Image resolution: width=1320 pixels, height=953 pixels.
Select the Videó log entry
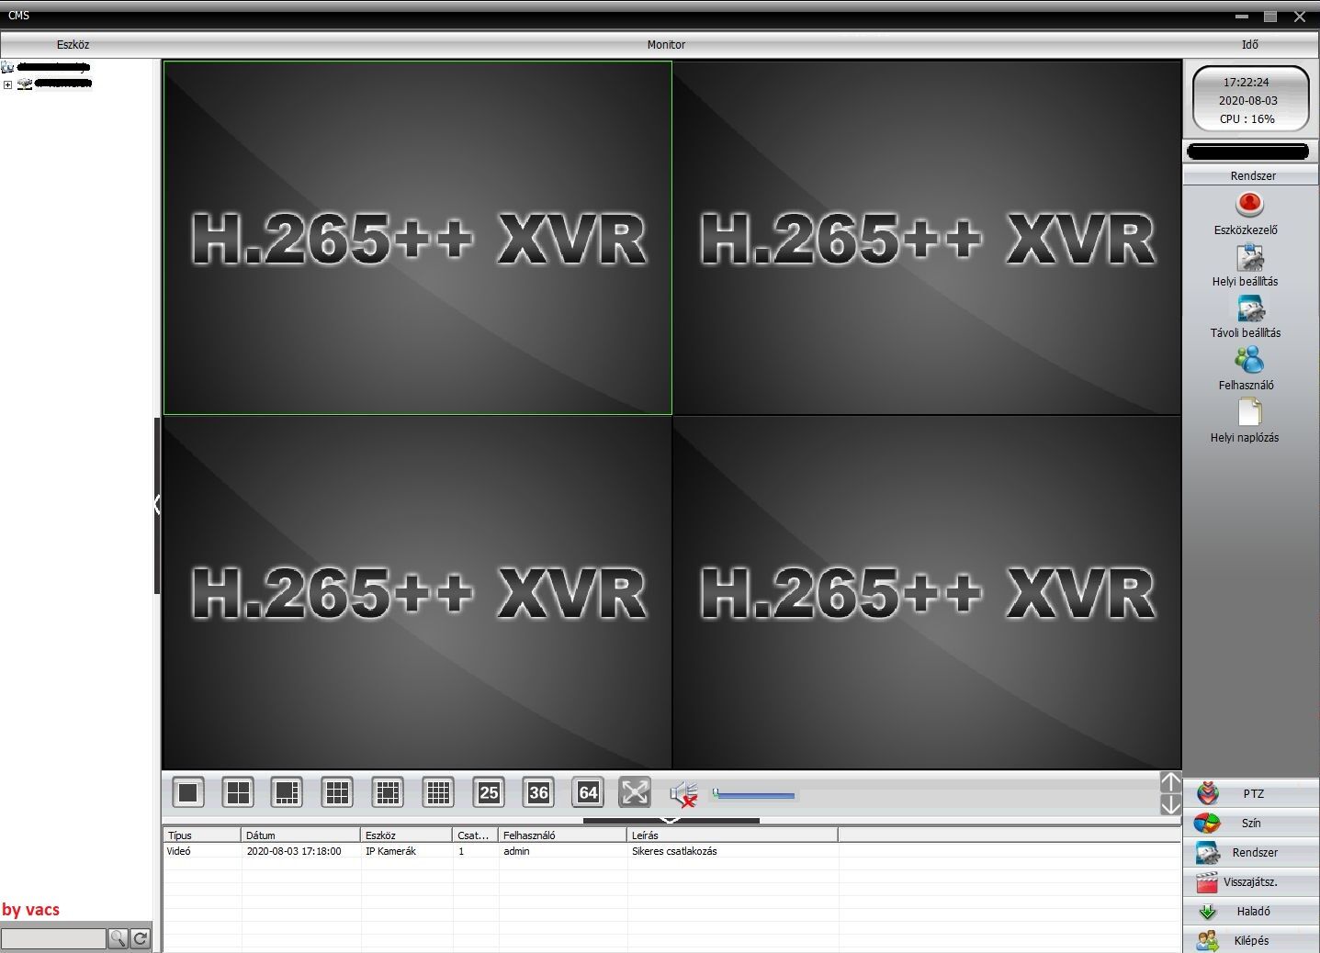coord(179,851)
